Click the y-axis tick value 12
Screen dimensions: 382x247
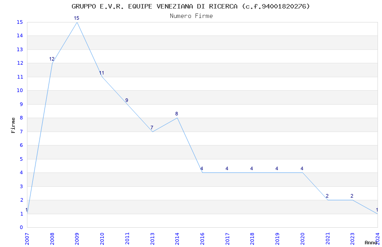[x=20, y=63]
